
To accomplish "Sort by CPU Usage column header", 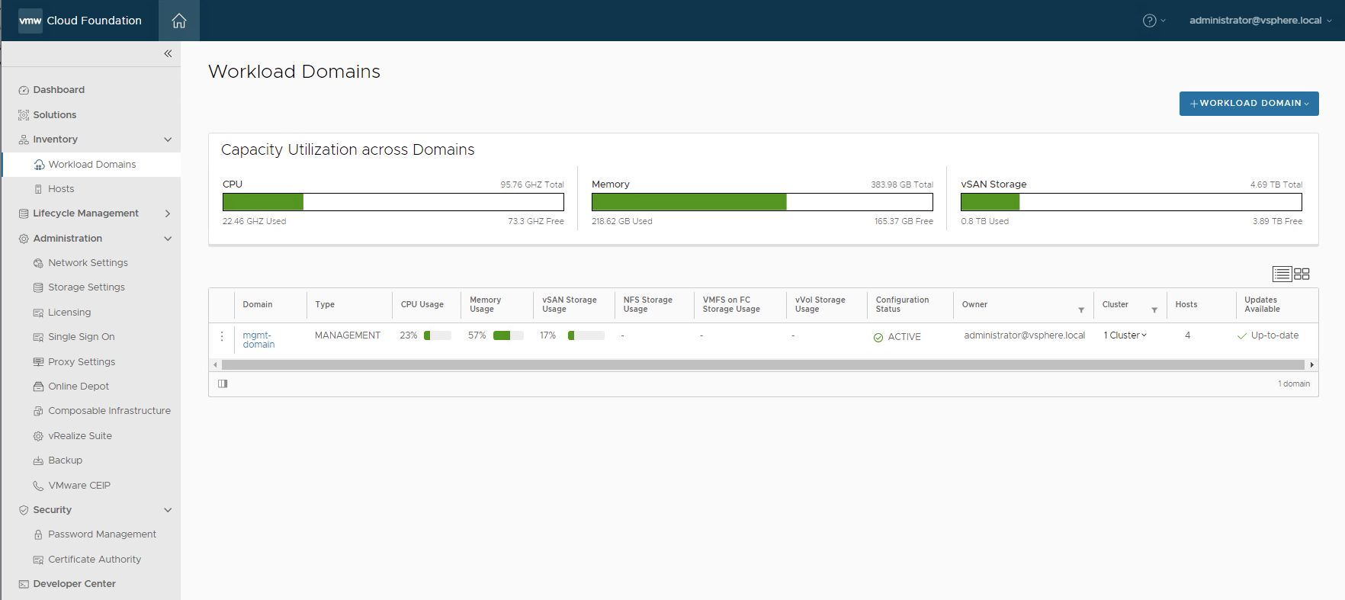I will (422, 304).
